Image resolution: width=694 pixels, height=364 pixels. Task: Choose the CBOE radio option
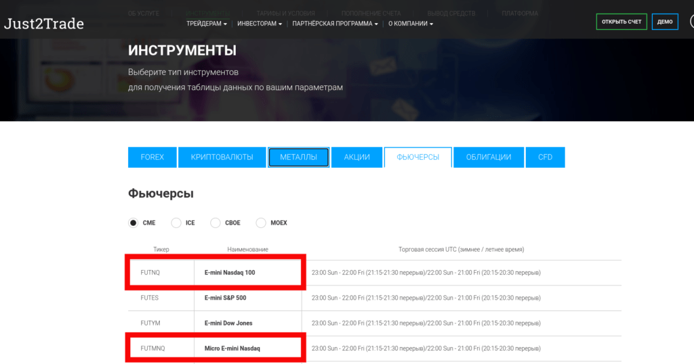point(216,223)
